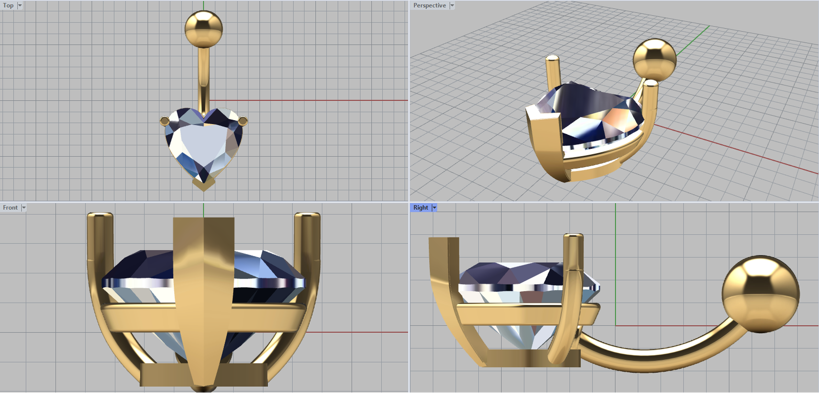This screenshot has height=393, width=819.
Task: Open the Perspective viewport menu arrow
Action: pyautogui.click(x=452, y=6)
